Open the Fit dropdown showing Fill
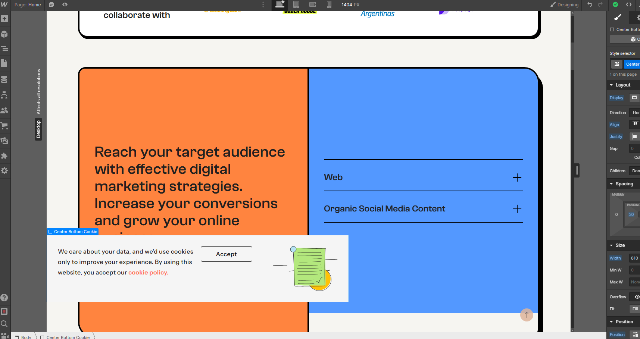640x339 pixels. [634, 309]
